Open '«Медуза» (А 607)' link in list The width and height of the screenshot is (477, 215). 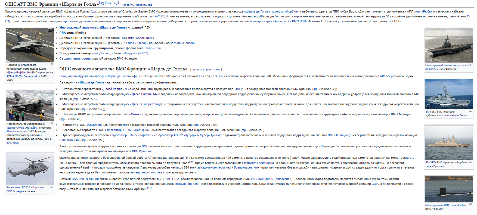tap(136, 53)
